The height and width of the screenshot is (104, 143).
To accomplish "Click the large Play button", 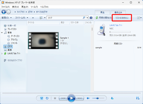I will pos(71,98).
